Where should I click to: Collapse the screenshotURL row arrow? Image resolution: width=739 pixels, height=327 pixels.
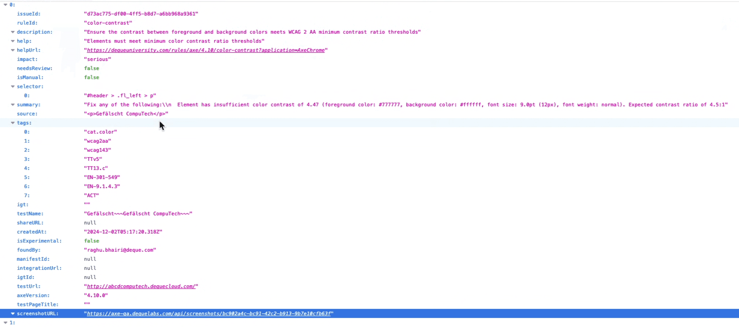pyautogui.click(x=13, y=313)
